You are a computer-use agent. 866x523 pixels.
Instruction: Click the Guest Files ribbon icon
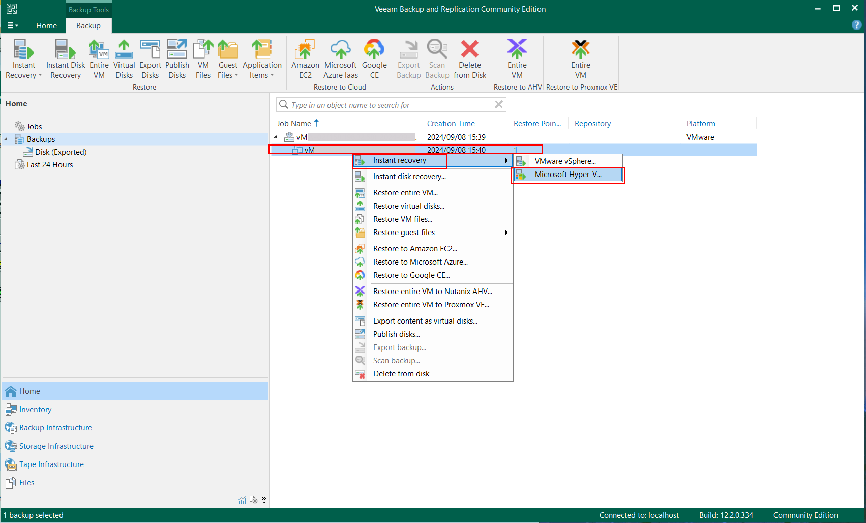coord(228,50)
